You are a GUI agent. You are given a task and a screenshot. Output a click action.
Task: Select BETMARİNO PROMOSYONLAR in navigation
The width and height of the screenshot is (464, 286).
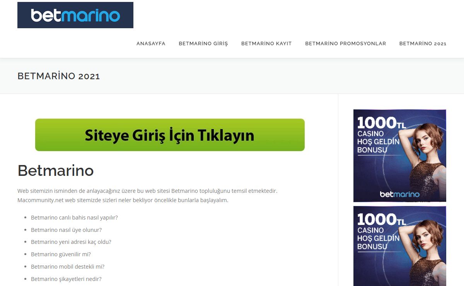point(346,44)
